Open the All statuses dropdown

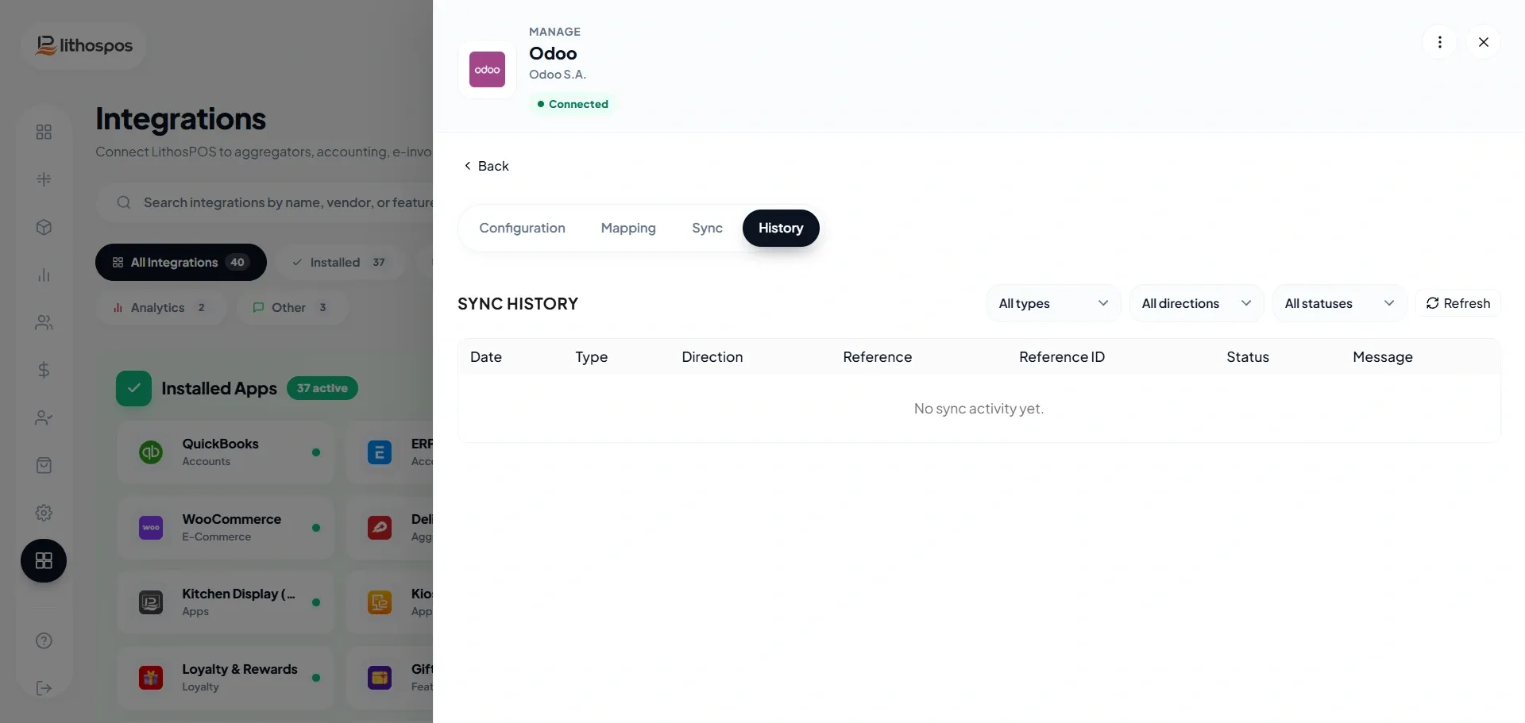tap(1339, 304)
